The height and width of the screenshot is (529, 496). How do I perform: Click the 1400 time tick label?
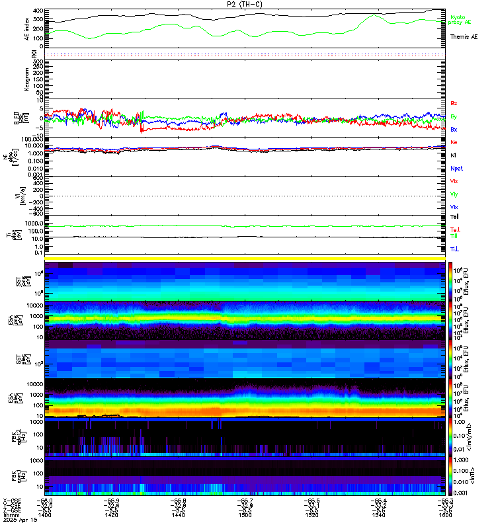pos(44,515)
